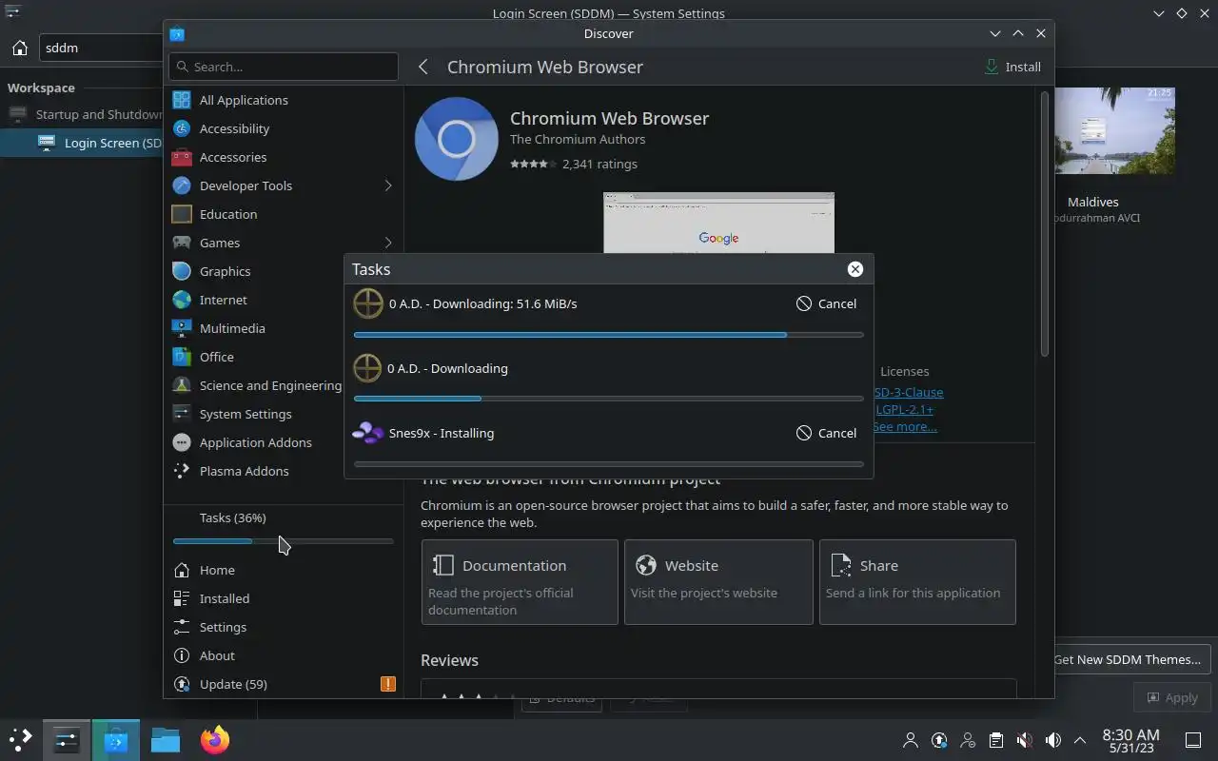This screenshot has height=761, width=1218.
Task: Open the Dolphin file manager from taskbar
Action: (166, 739)
